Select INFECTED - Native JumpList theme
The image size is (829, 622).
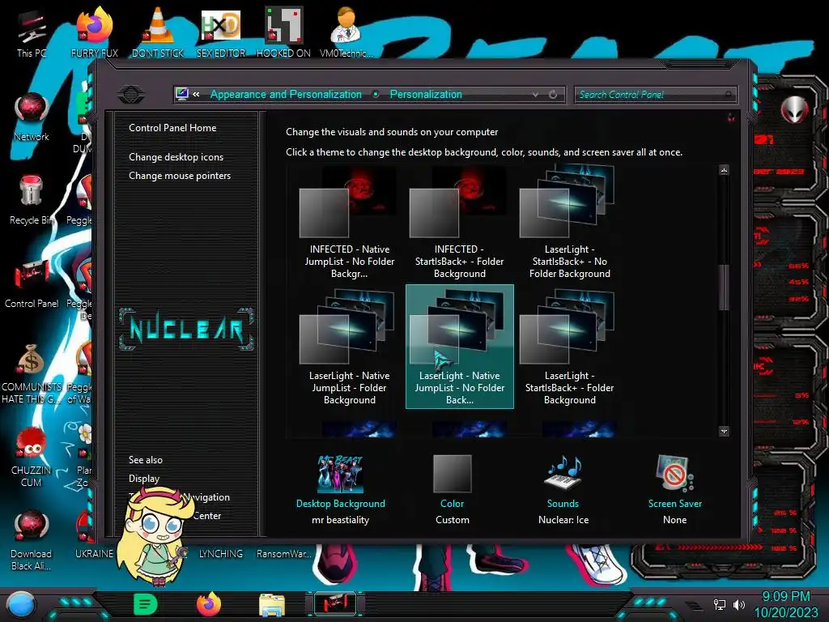[x=350, y=224]
